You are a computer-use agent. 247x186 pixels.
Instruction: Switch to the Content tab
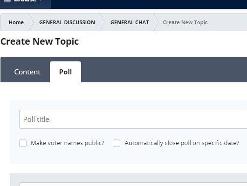click(x=27, y=72)
